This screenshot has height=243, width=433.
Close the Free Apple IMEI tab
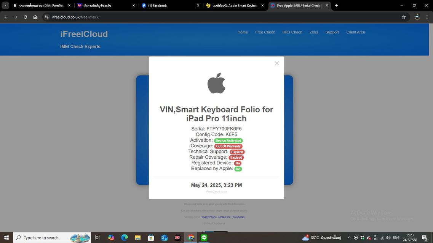(327, 5)
